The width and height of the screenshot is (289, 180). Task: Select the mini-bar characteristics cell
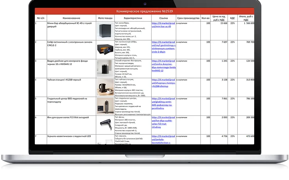coord(133,31)
